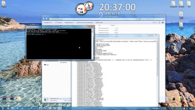Click the folder icon in Explorer address bar
Image resolution: width=195 pixels, height=110 pixels.
[51, 19]
